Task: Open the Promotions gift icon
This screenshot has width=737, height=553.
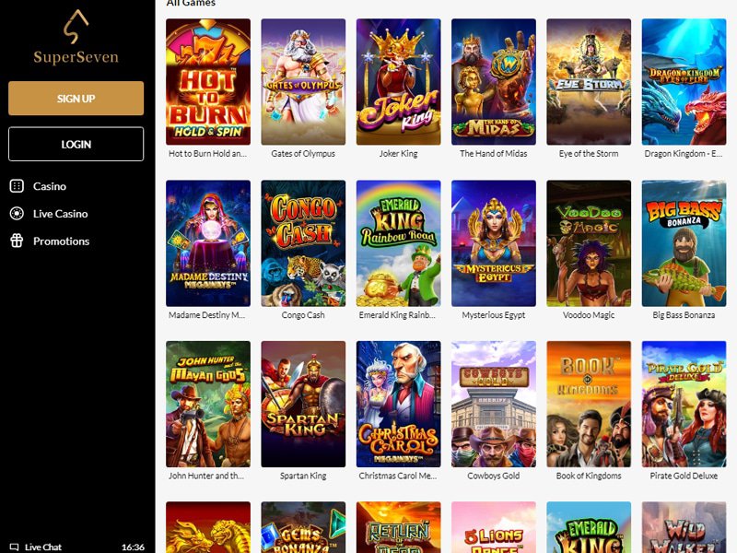Action: pyautogui.click(x=17, y=241)
